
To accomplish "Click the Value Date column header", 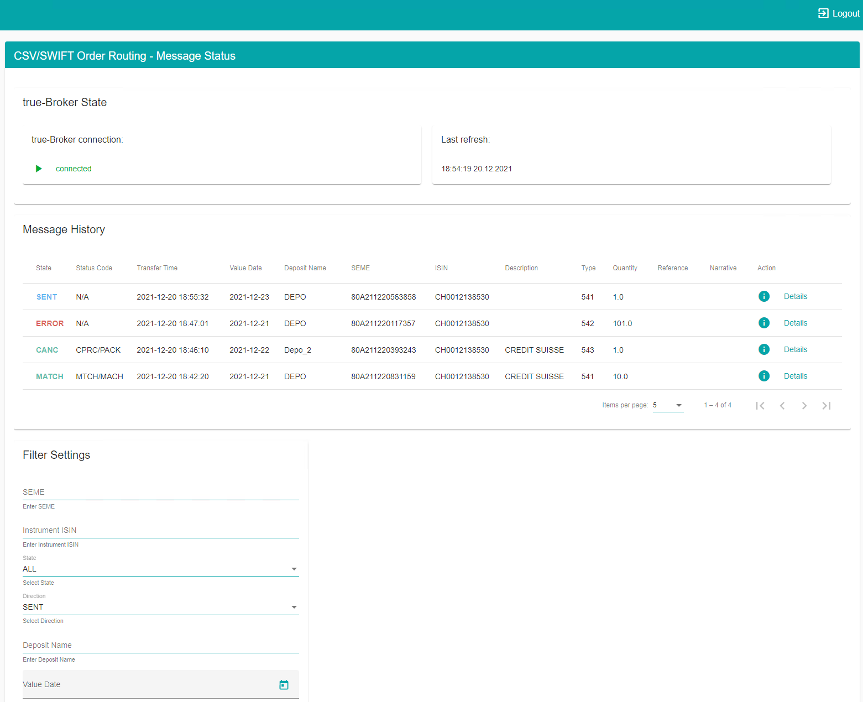I will click(x=245, y=268).
